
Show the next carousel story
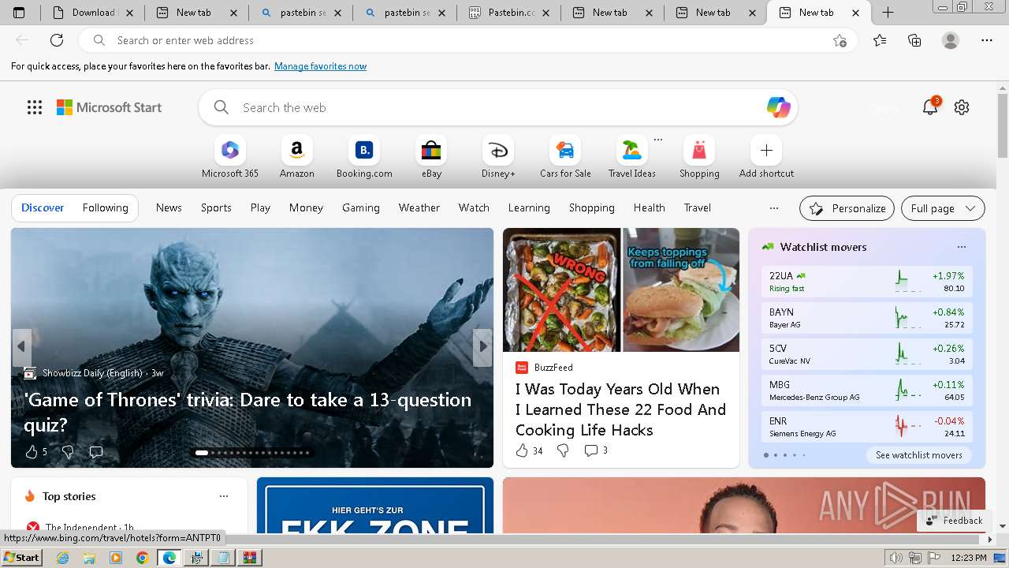pos(482,346)
